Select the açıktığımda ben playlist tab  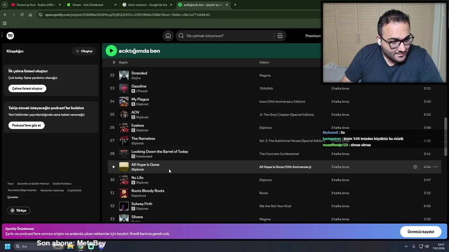[x=203, y=5]
